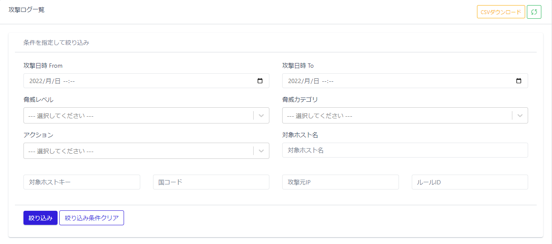The height and width of the screenshot is (244, 552).
Task: Click the 条件を指定して絞り込み panel header
Action: pos(56,43)
